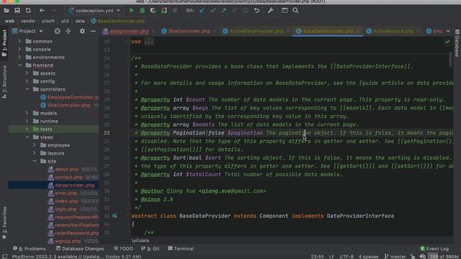Screen dimensions: 461x259
Task: Click the gutter implementations icon at line 33
Action: (x=115, y=216)
